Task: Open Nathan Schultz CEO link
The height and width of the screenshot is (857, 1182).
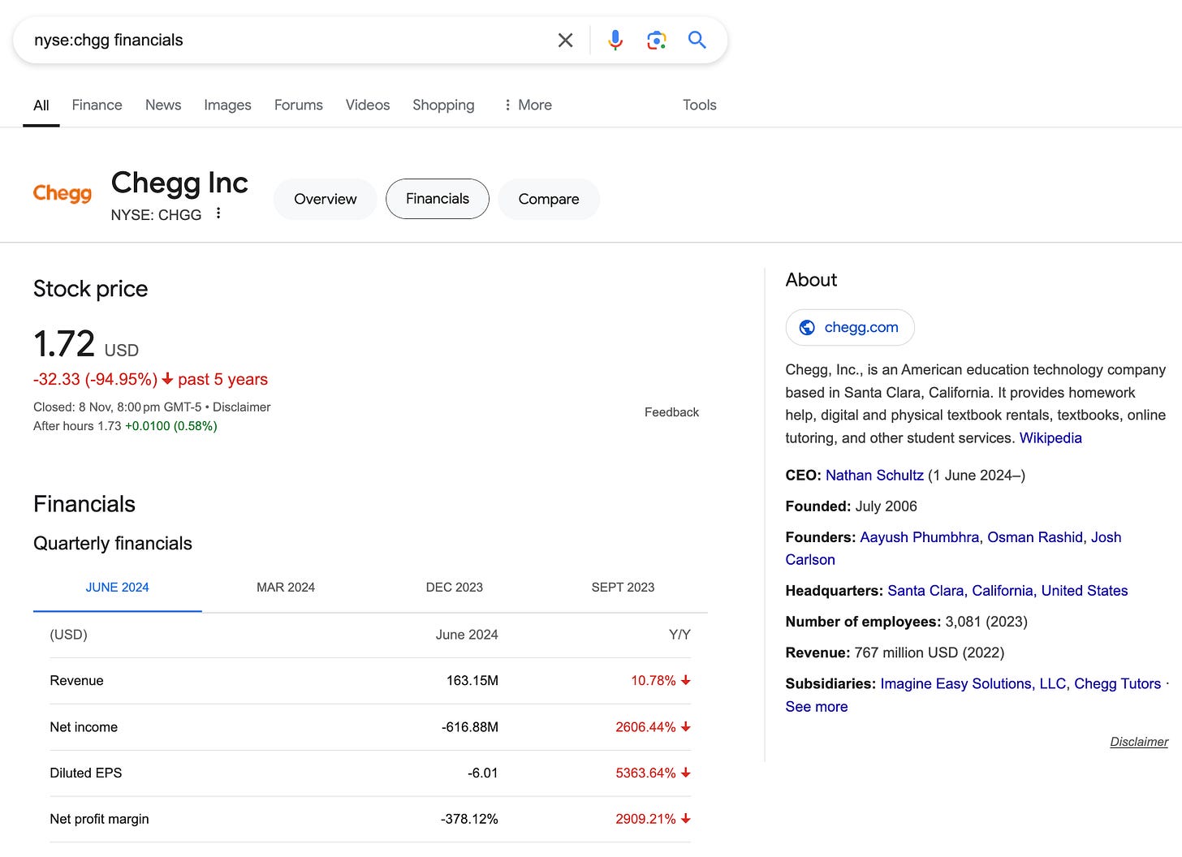Action: [874, 476]
